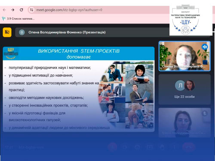This screenshot has width=215, height=161.
Task: Click the 'O' avatar in the presentation bar
Action: pyautogui.click(x=22, y=32)
